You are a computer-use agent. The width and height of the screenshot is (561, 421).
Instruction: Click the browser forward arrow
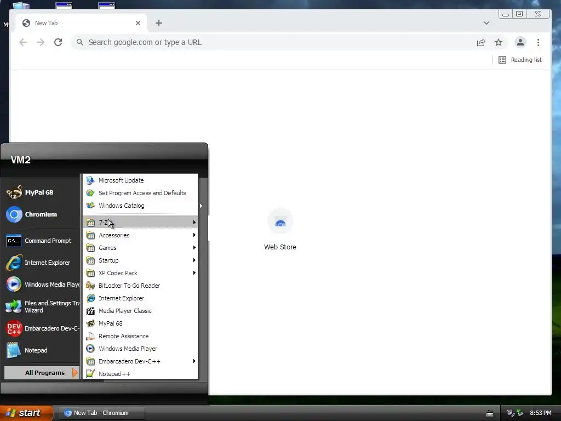41,42
